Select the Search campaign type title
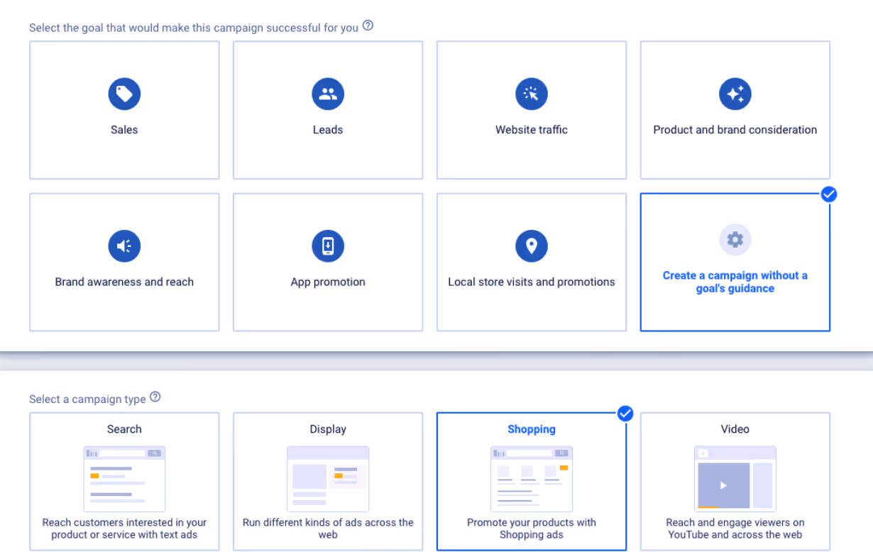 [124, 429]
